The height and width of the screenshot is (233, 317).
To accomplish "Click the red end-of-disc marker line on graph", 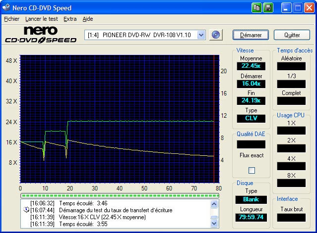I will pyautogui.click(x=214, y=119).
